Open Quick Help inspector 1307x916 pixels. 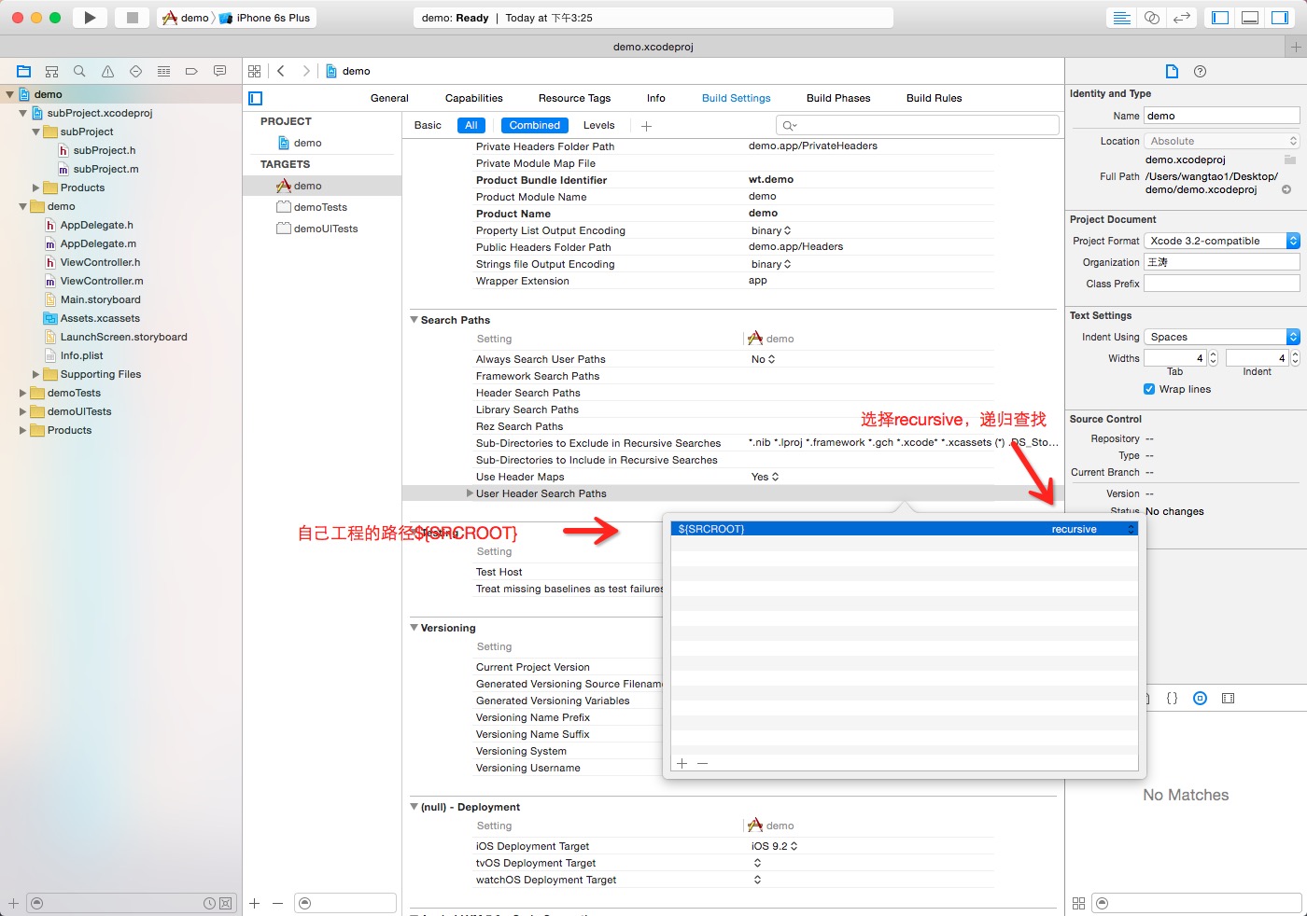pyautogui.click(x=1201, y=72)
